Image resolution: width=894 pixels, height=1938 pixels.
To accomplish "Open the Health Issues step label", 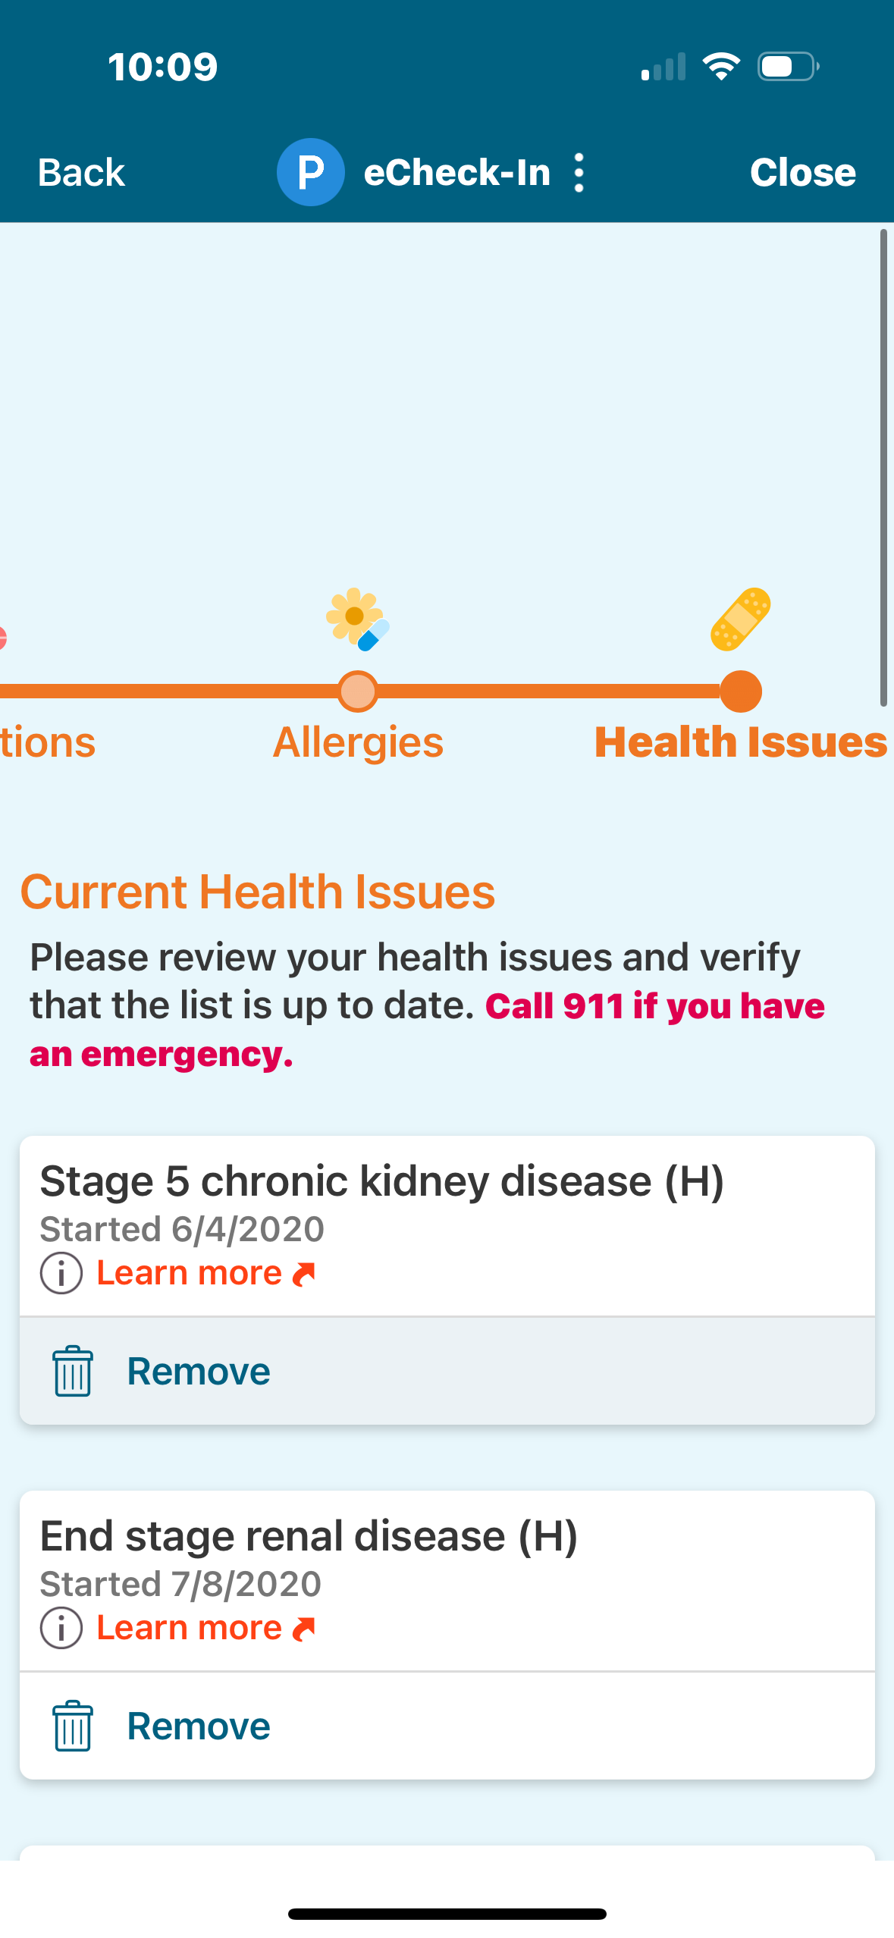I will pyautogui.click(x=741, y=742).
